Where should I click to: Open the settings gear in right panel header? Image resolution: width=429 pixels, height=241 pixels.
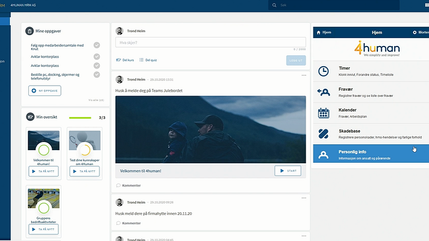pyautogui.click(x=415, y=33)
